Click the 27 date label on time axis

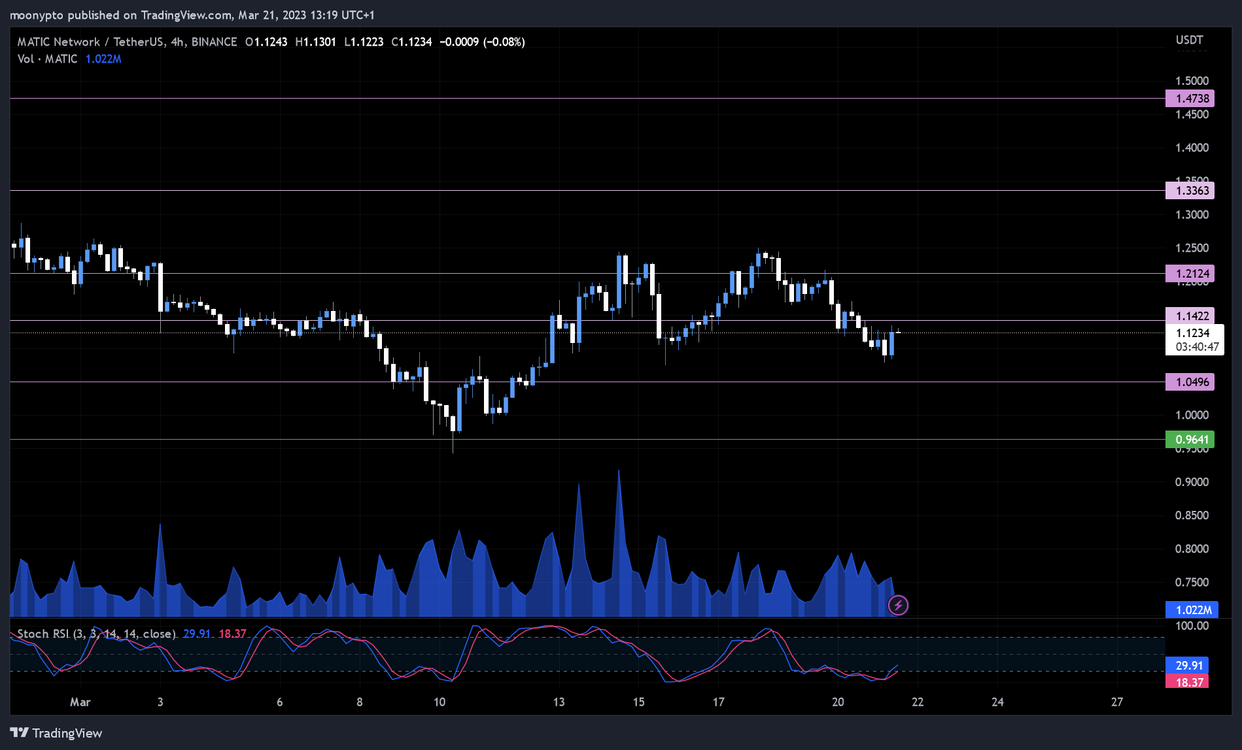(x=1117, y=702)
